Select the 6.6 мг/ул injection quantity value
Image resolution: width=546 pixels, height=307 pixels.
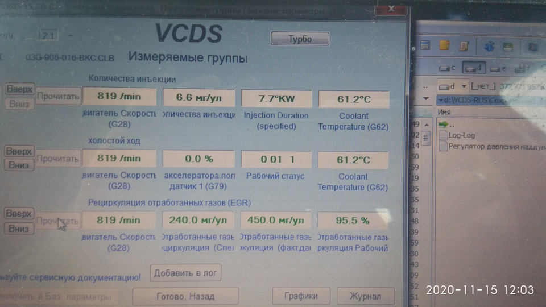pyautogui.click(x=199, y=97)
